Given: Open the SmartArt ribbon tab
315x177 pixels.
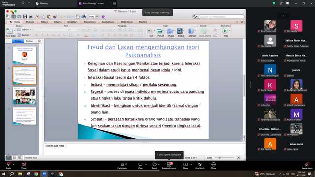Looking at the screenshot, I should click(x=72, y=22).
